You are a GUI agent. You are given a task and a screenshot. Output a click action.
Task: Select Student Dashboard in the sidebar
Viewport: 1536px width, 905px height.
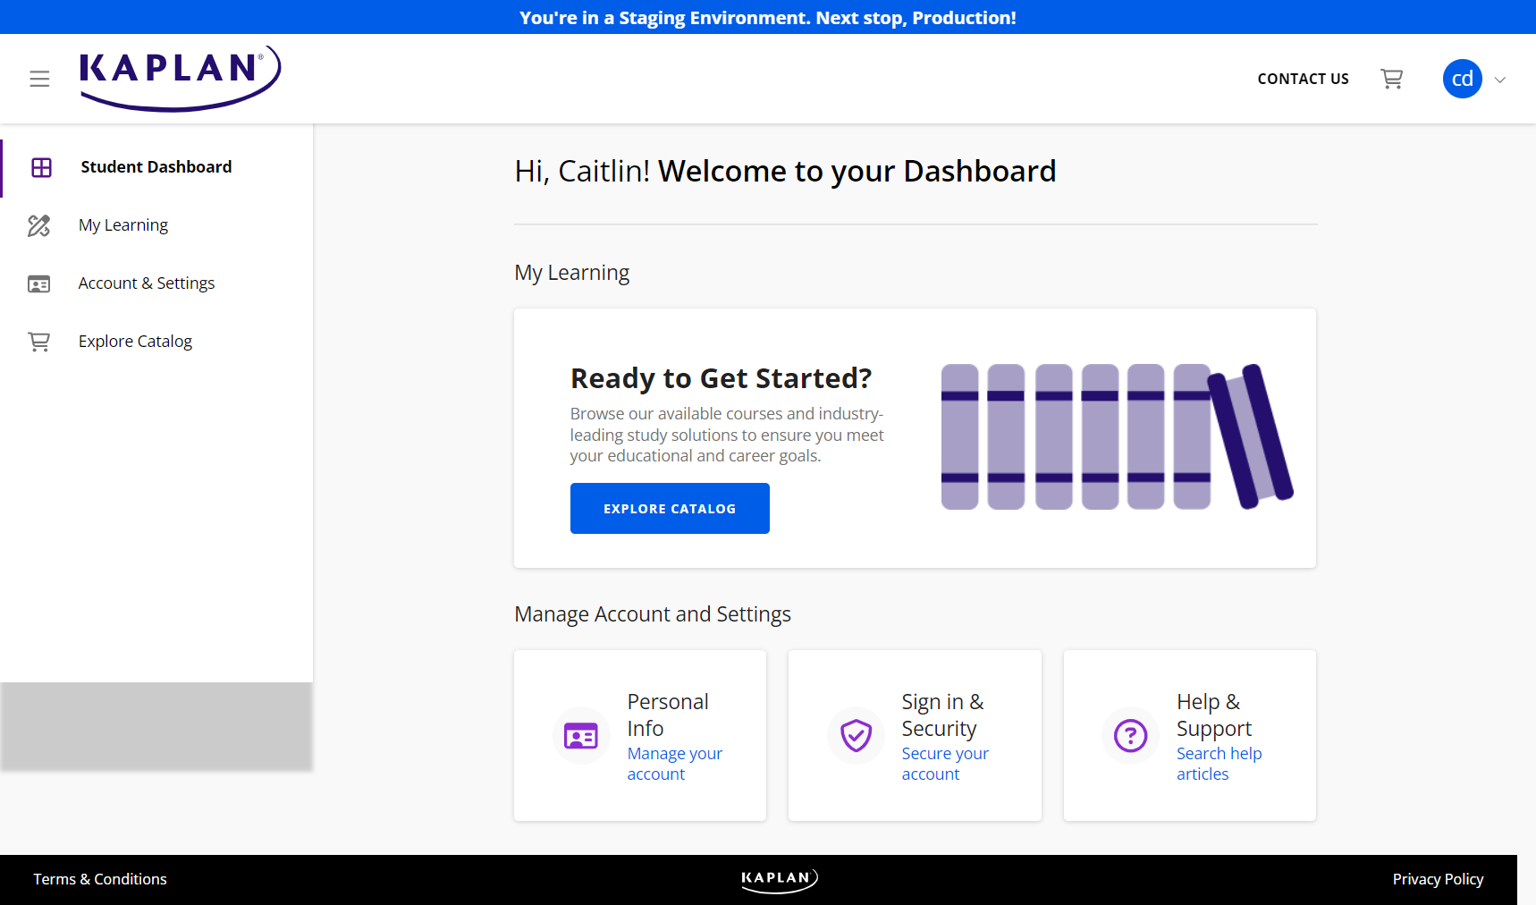[x=156, y=167]
